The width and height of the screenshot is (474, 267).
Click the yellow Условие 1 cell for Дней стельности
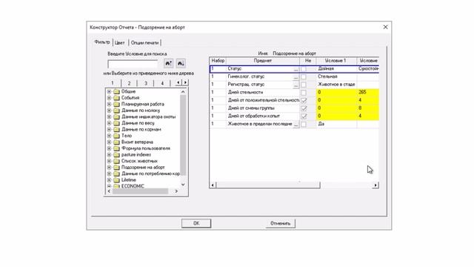tap(336, 92)
